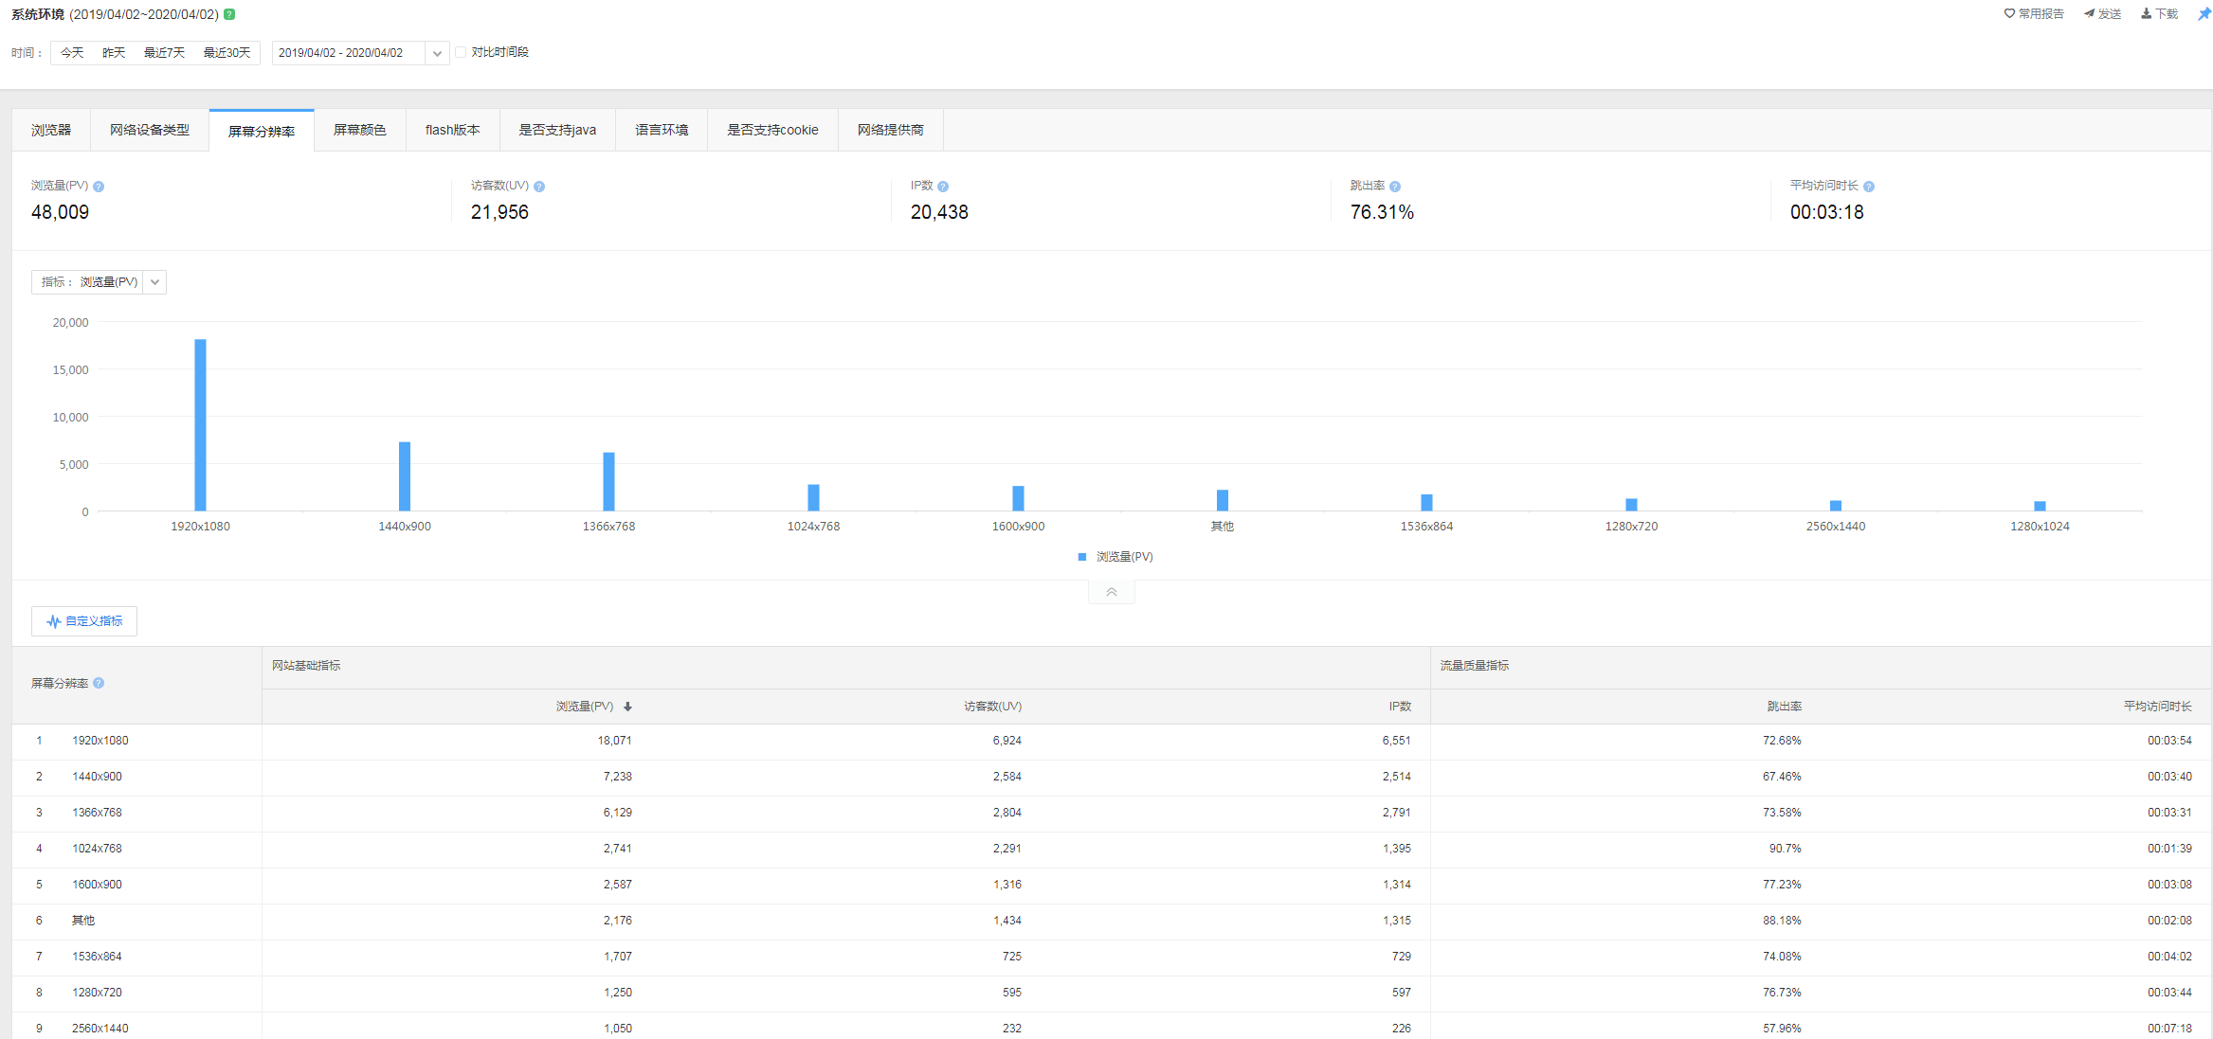
Task: Sort by the 浏览量(PV) down arrow
Action: [627, 707]
